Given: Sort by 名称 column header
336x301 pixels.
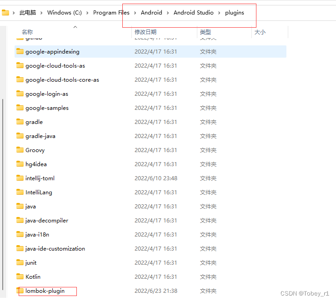Looking at the screenshot, I should pos(27,32).
